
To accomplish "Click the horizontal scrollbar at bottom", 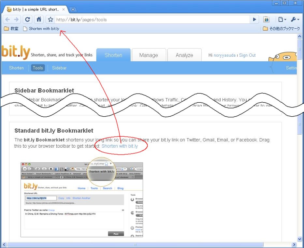I will click(x=134, y=244).
